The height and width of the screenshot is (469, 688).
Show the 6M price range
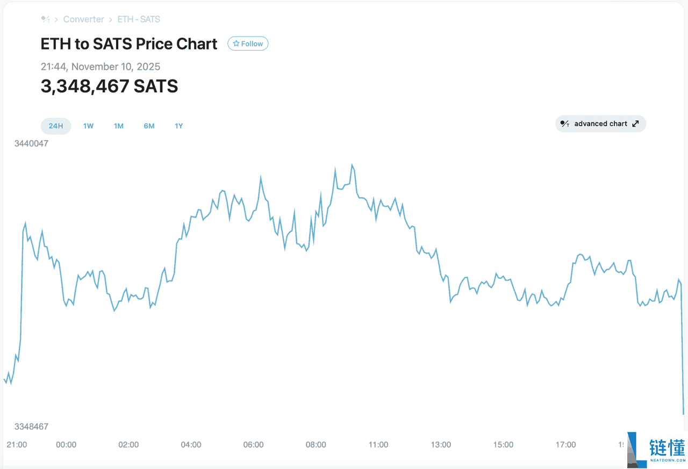click(149, 126)
